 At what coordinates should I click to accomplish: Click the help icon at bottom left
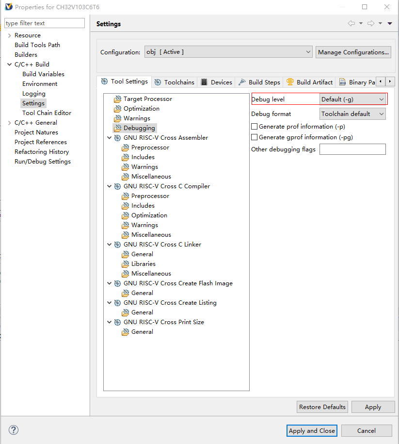point(13,430)
